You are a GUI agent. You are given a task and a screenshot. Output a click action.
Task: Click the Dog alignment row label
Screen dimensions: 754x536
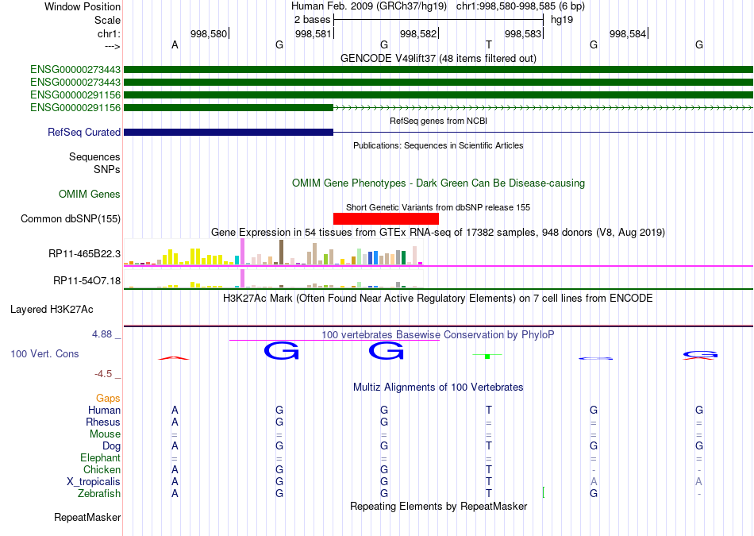111,446
